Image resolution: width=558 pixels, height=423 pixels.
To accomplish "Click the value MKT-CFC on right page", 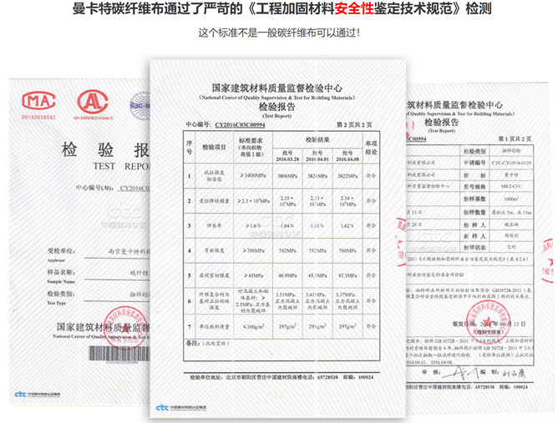I will tap(511, 186).
